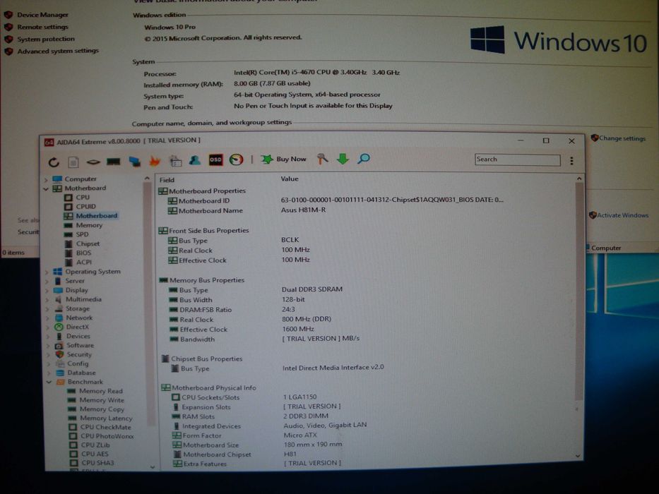Viewport: 659px width, 494px height.
Task: Expand the Display tree node
Action: (x=47, y=291)
